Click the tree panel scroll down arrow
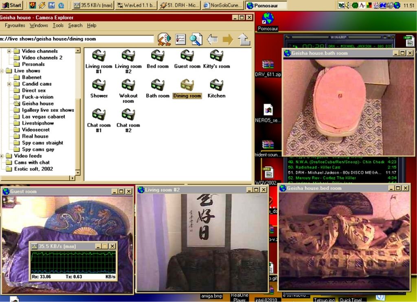This screenshot has height=302, width=417. [x=78, y=172]
